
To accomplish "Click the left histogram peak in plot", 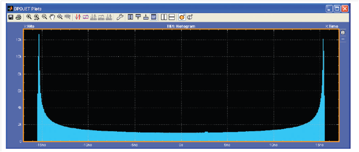I will point(39,37).
